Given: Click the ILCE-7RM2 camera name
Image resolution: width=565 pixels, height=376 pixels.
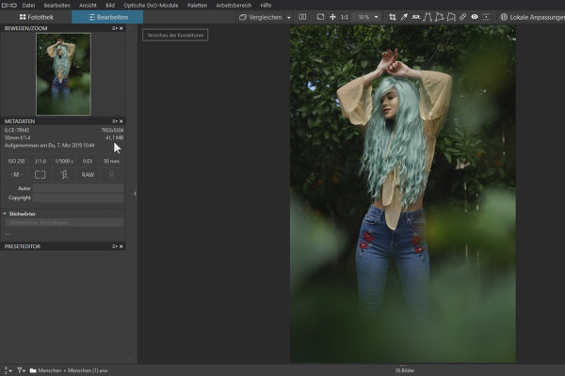Looking at the screenshot, I should 17,131.
